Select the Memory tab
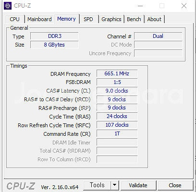 click(66, 19)
